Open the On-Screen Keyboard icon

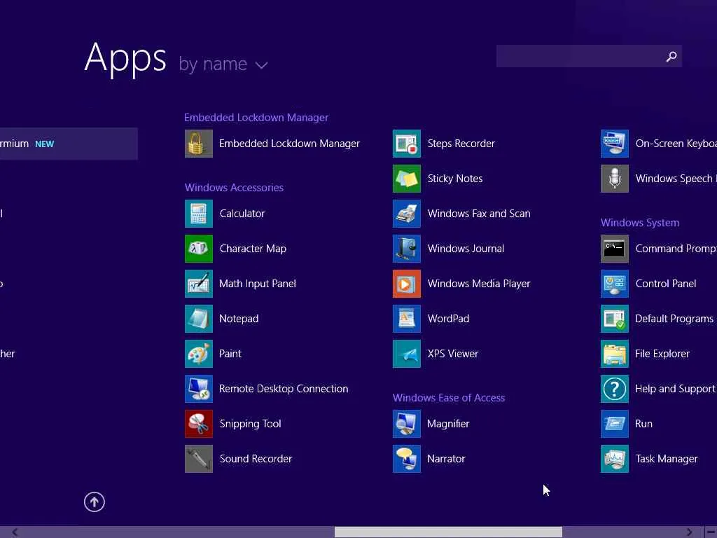[615, 144]
